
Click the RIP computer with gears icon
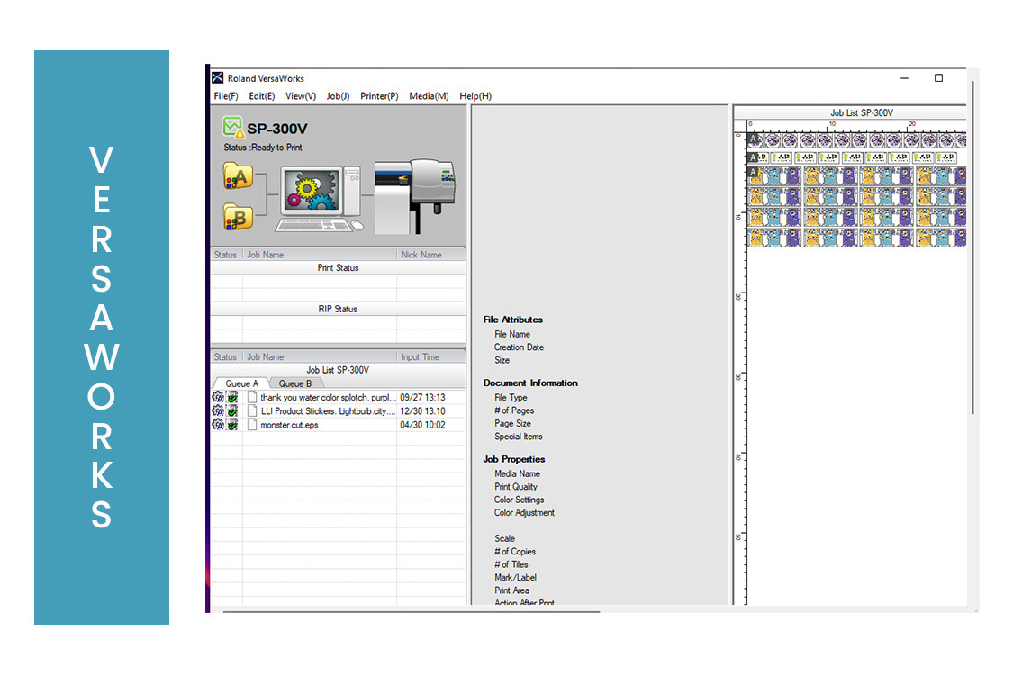(x=321, y=199)
